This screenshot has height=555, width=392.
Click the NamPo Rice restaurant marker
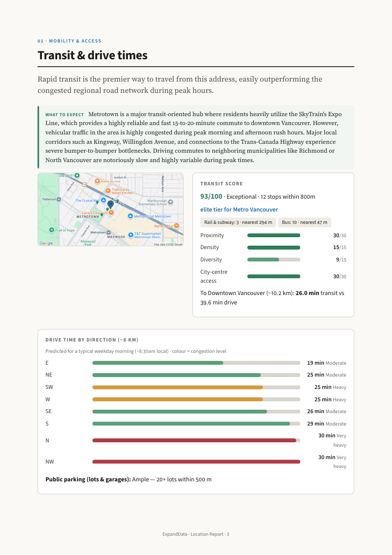[x=176, y=226]
